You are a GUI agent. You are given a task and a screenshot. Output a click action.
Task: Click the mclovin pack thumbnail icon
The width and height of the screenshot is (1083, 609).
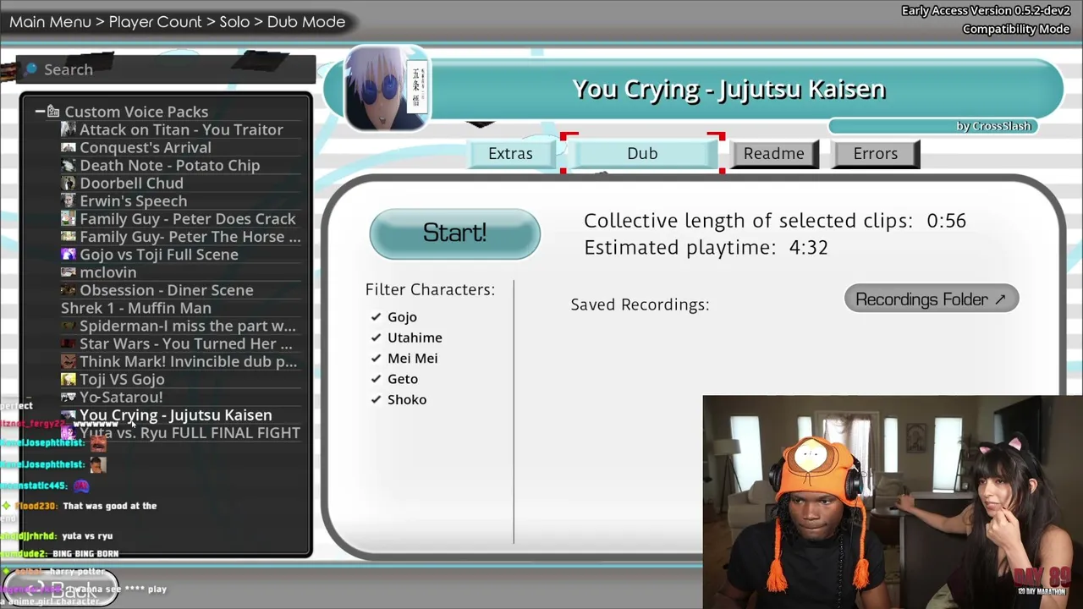(x=69, y=272)
